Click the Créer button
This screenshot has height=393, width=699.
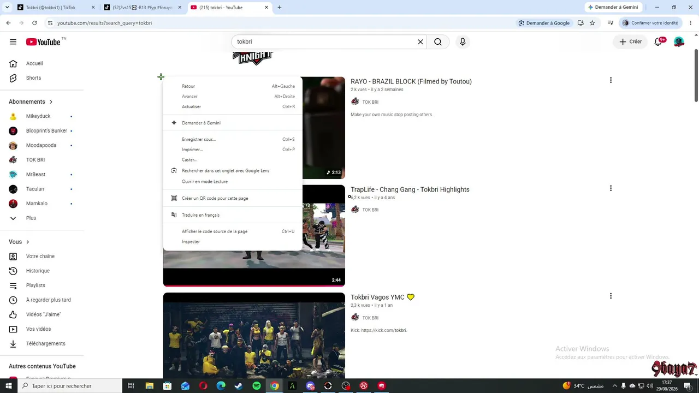(631, 42)
